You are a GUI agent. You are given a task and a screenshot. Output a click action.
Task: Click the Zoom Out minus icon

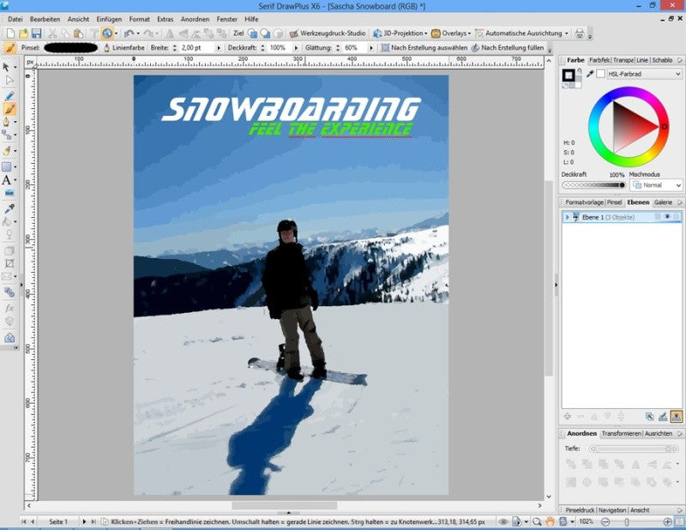(x=605, y=521)
